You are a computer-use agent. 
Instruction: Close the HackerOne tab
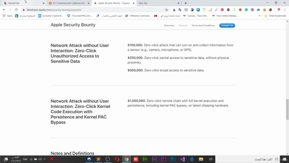tap(43, 3)
